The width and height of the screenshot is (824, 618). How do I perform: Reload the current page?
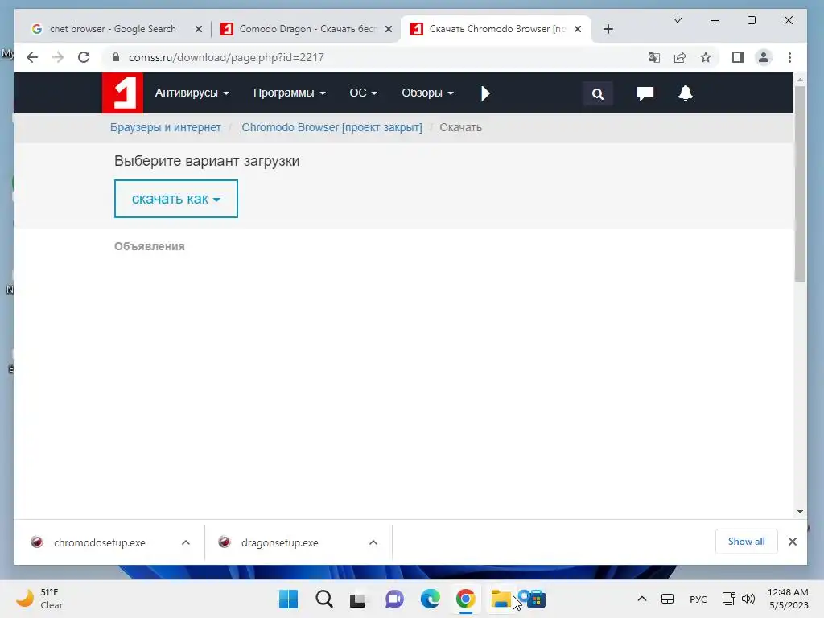coord(84,57)
